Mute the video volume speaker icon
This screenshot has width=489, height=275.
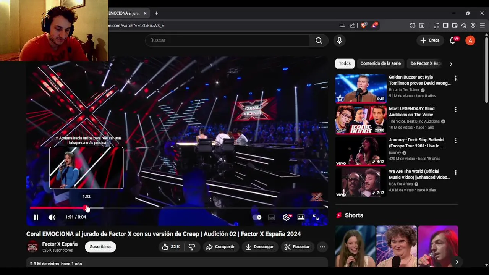coord(52,217)
